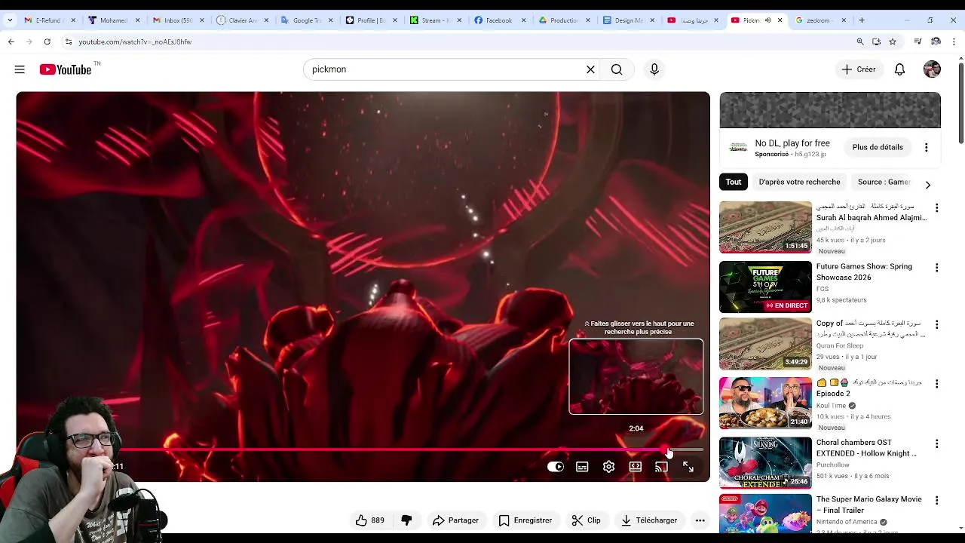Download video with Télécharger

click(x=648, y=520)
